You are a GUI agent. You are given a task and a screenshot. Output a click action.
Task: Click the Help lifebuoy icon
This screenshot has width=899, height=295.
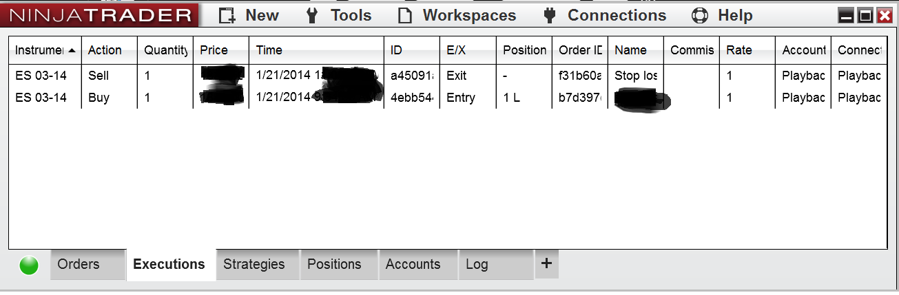(x=700, y=15)
